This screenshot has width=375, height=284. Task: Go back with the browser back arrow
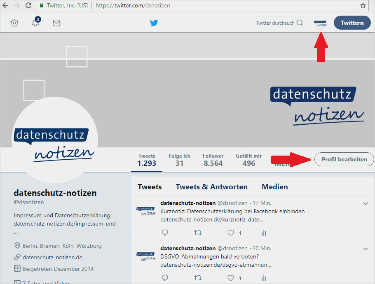(5, 5)
